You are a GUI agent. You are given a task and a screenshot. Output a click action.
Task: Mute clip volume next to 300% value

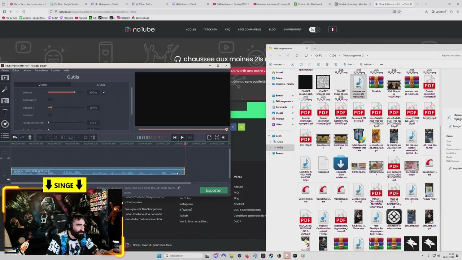click(x=104, y=92)
